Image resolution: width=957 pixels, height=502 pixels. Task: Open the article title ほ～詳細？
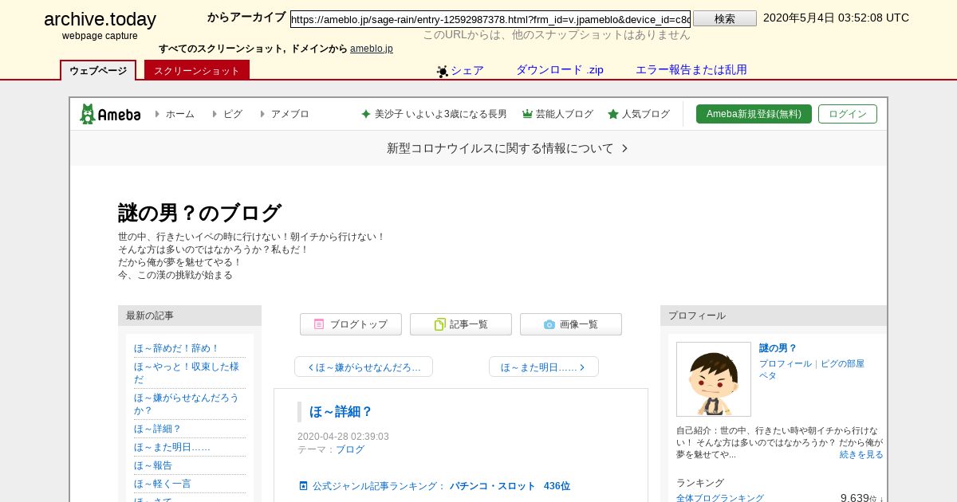point(341,412)
